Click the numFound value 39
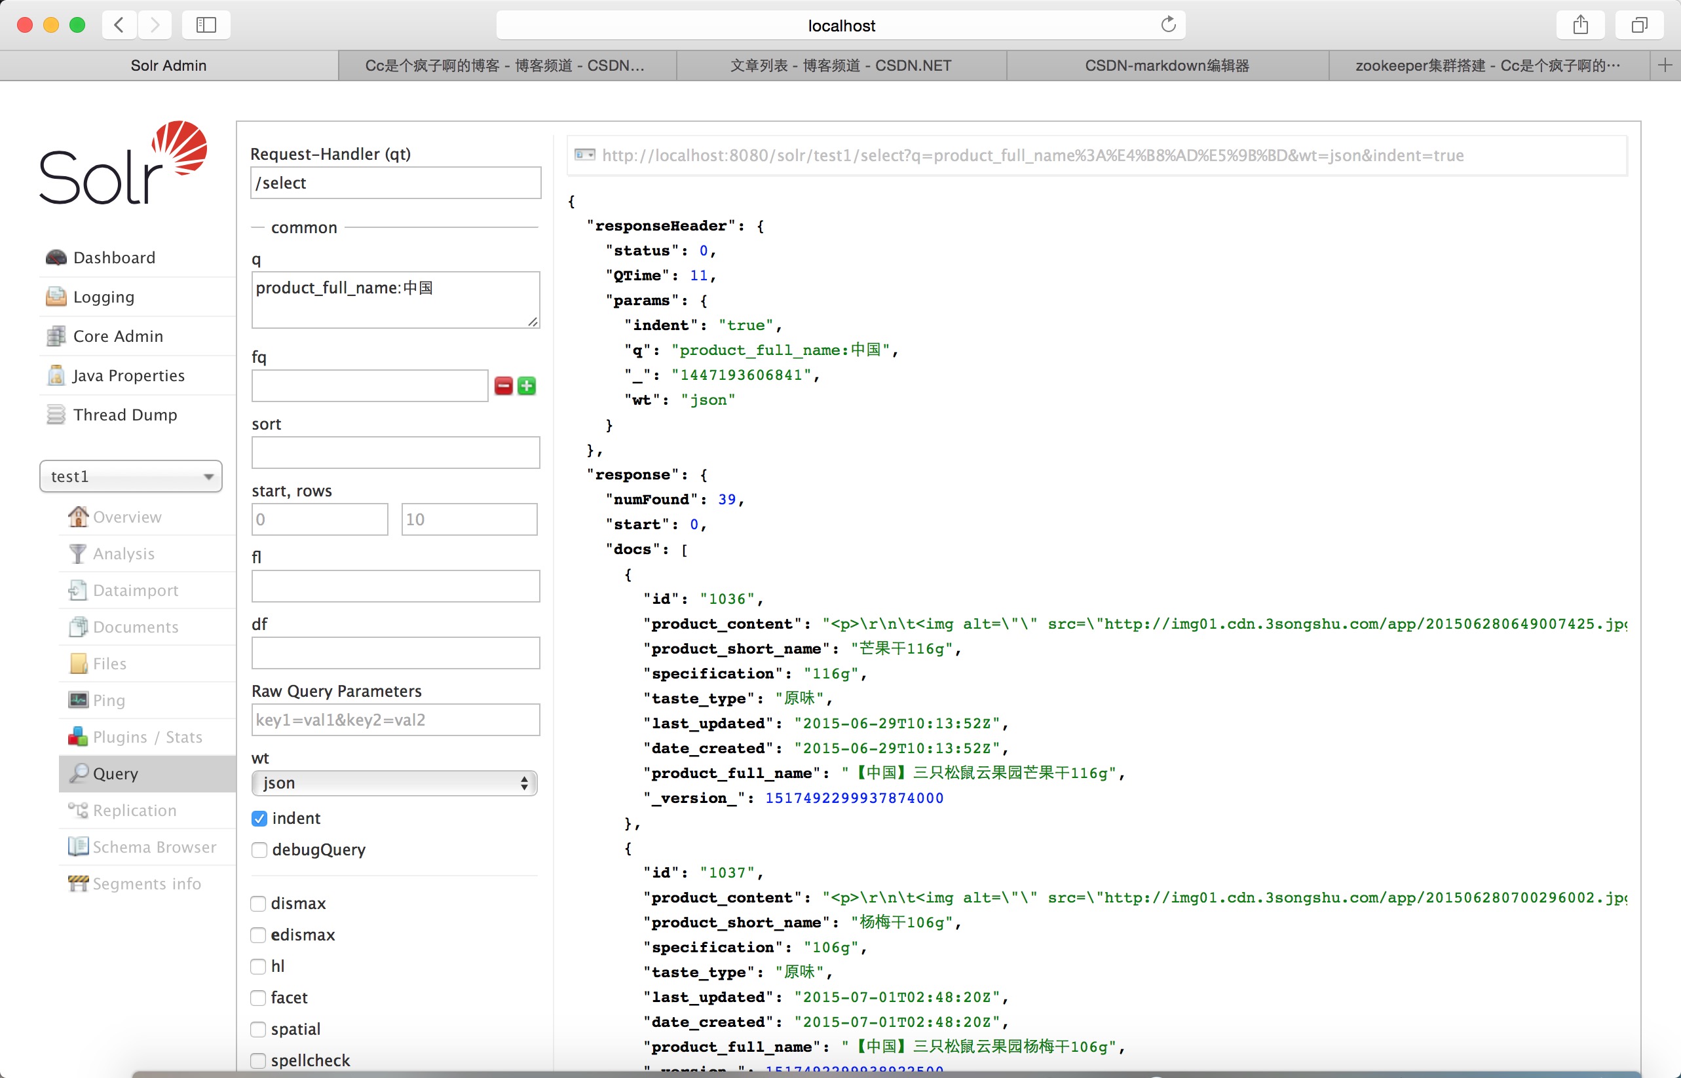Image resolution: width=1681 pixels, height=1078 pixels. point(727,499)
